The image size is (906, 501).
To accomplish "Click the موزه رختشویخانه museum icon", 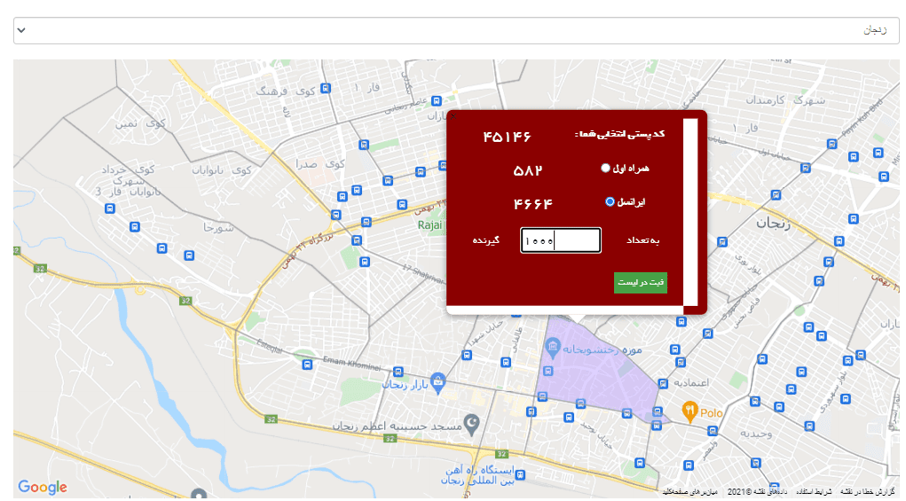I will point(552,347).
